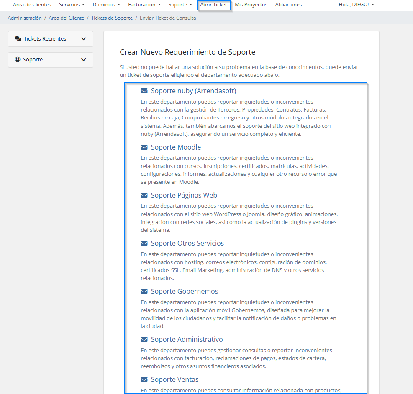This screenshot has height=394, width=413.
Task: Open Afiliaciones in top navigation
Action: pos(288,5)
